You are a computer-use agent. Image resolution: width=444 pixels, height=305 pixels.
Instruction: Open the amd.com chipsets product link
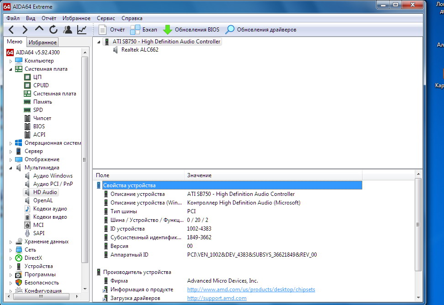(x=251, y=289)
